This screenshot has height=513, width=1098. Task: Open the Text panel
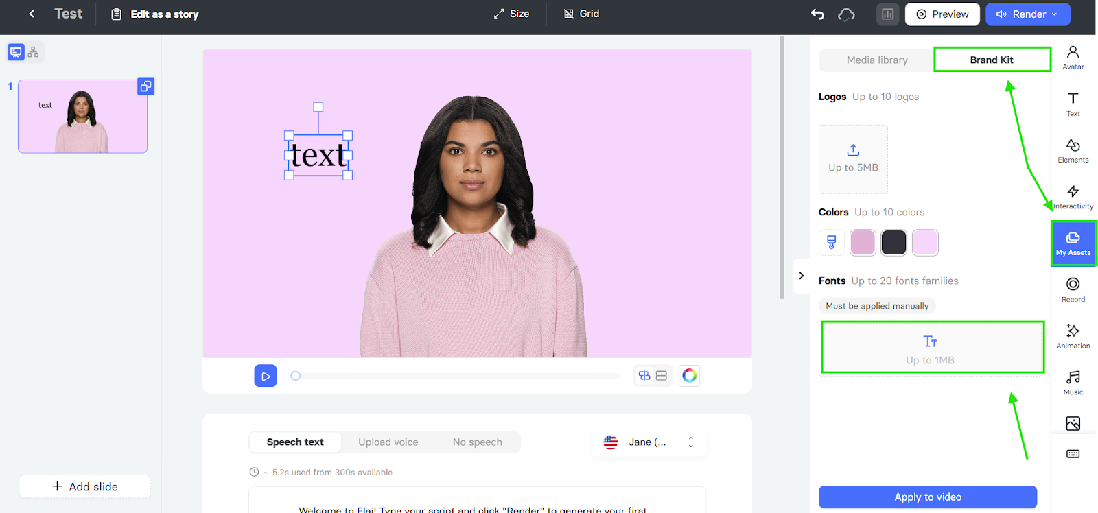click(x=1073, y=104)
